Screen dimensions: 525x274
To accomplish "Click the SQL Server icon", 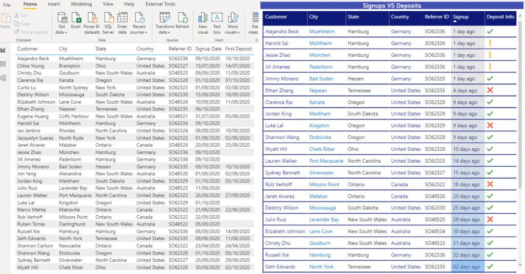I will coord(109,18).
